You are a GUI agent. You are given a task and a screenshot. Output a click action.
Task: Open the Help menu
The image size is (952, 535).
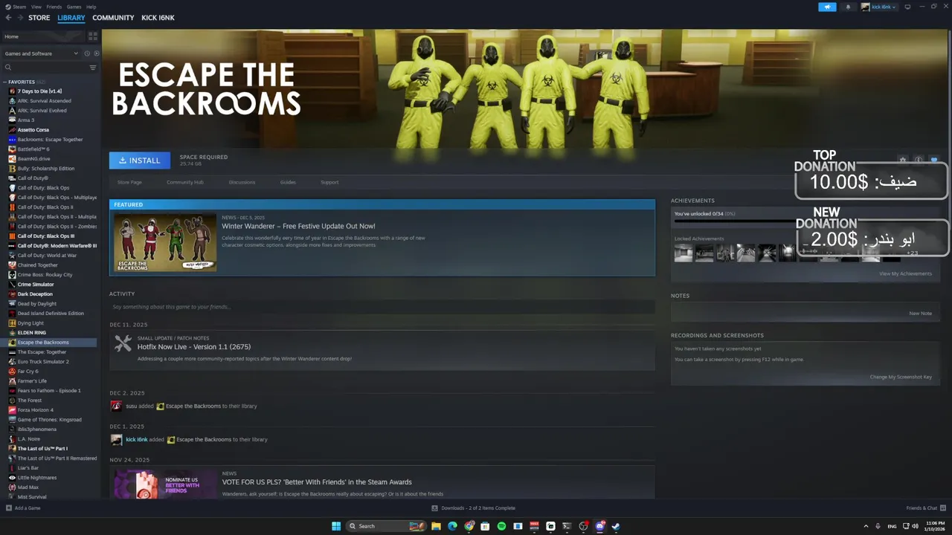pyautogui.click(x=91, y=7)
